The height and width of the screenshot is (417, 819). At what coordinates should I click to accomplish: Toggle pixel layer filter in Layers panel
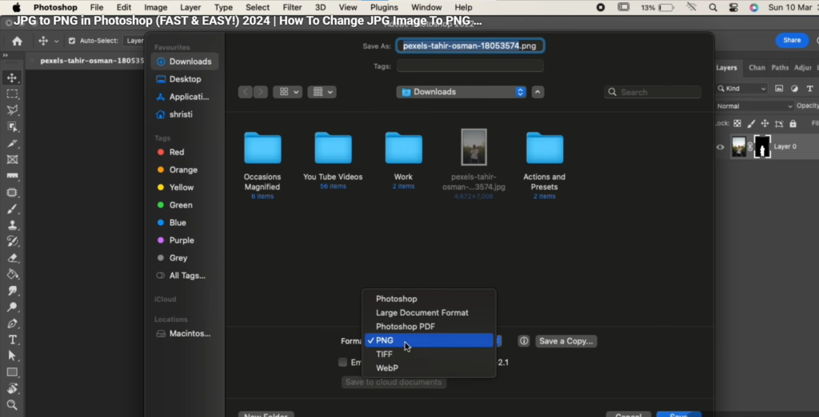tap(779, 89)
